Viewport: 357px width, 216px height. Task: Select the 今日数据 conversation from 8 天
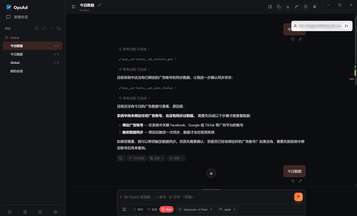coord(33,54)
